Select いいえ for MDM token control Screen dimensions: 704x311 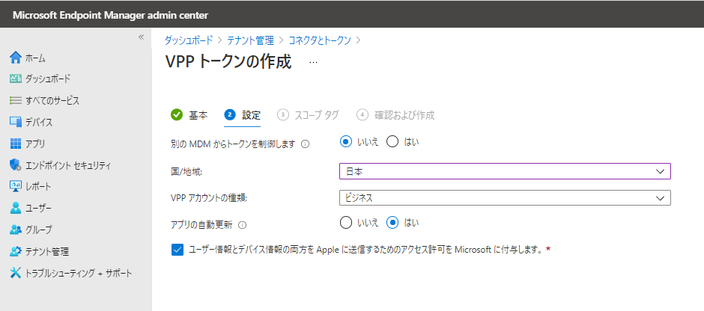click(346, 142)
